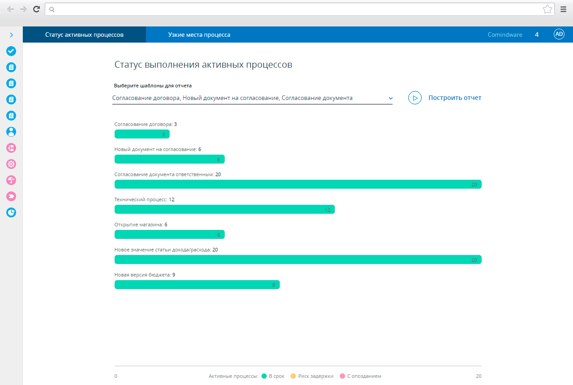
Task: Switch to Узкие места процесса tab
Action: (x=199, y=35)
